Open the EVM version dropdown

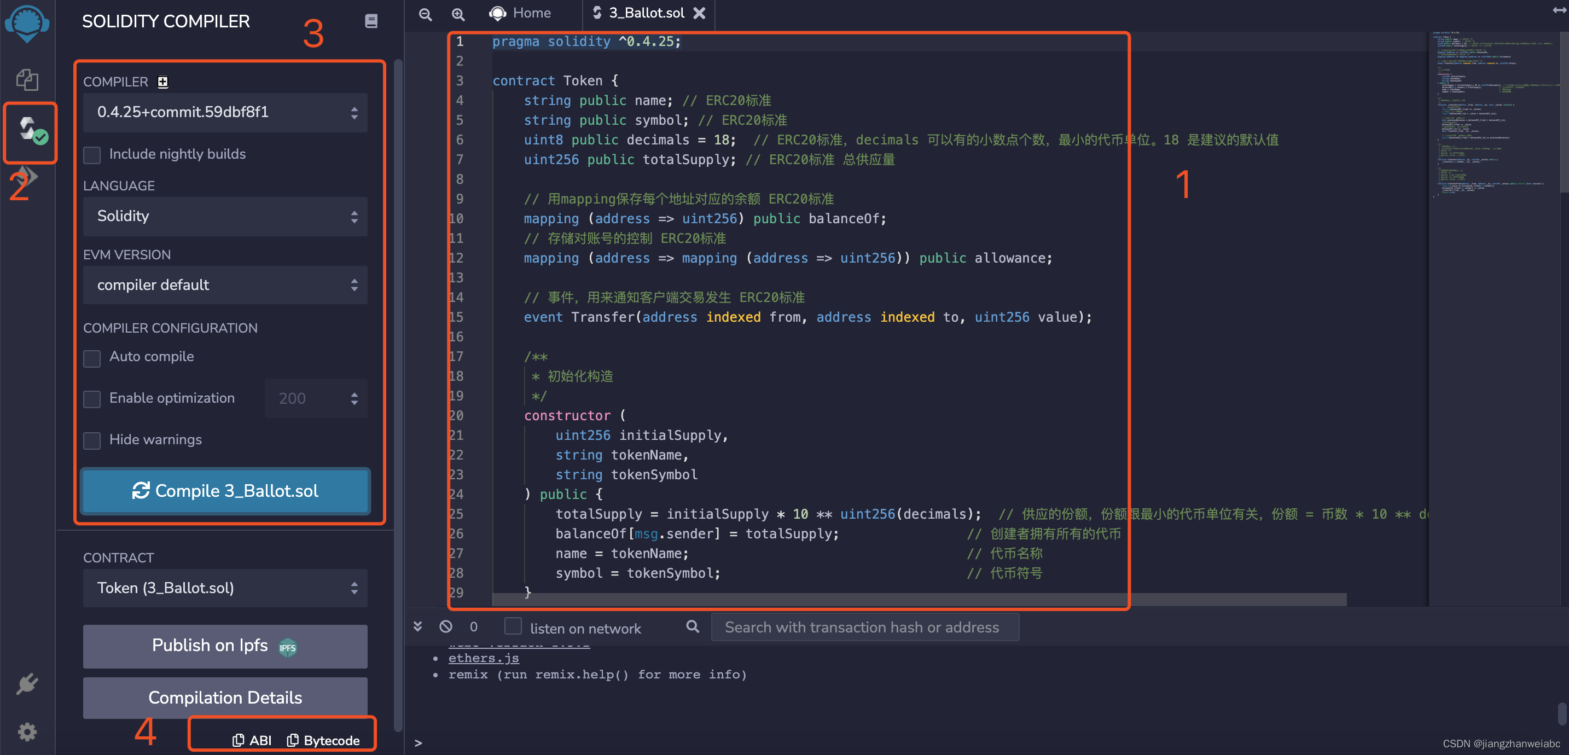tap(225, 285)
